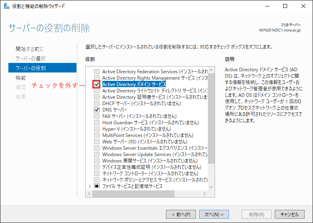Select Active Directory 証明書サービス row text
The height and width of the screenshot is (223, 313).
155,97
